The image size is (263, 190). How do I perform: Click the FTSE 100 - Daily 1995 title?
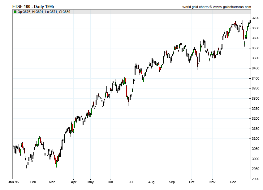pyautogui.click(x=33, y=6)
